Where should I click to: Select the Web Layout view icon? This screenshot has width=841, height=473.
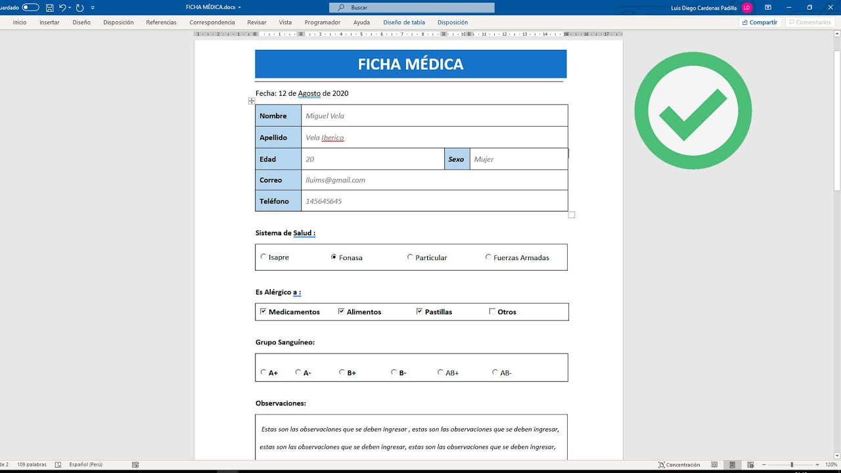tap(752, 464)
